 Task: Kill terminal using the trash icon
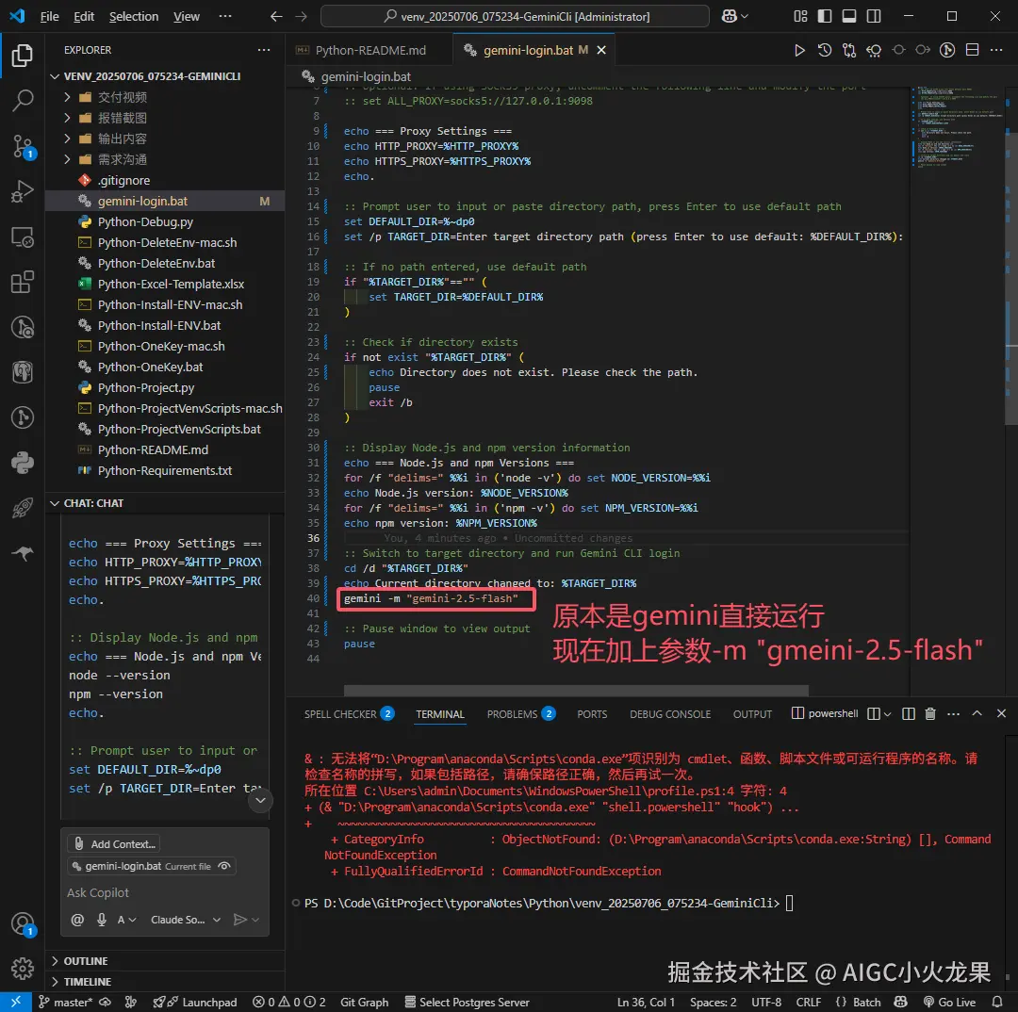click(930, 713)
